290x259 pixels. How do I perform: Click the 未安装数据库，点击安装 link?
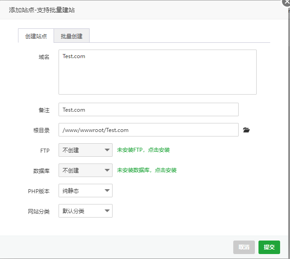coord(147,170)
